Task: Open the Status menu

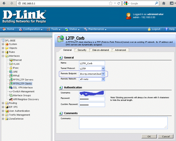Action: [72, 29]
